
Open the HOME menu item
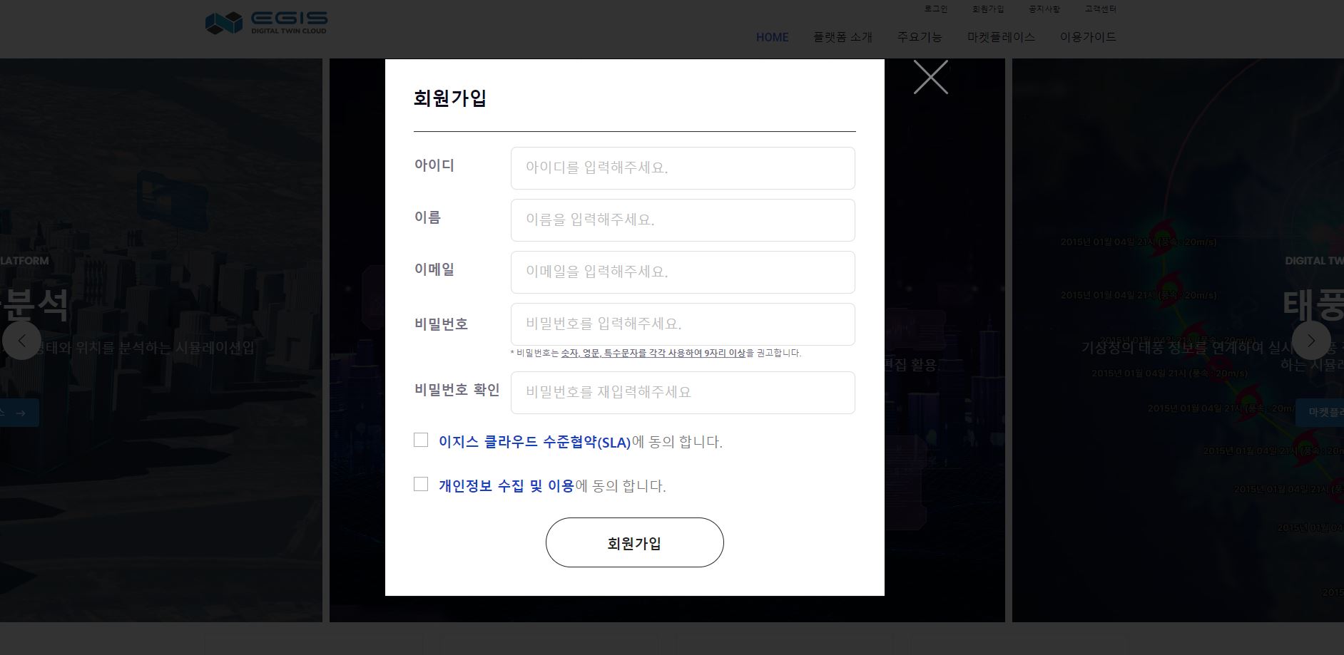click(x=772, y=37)
